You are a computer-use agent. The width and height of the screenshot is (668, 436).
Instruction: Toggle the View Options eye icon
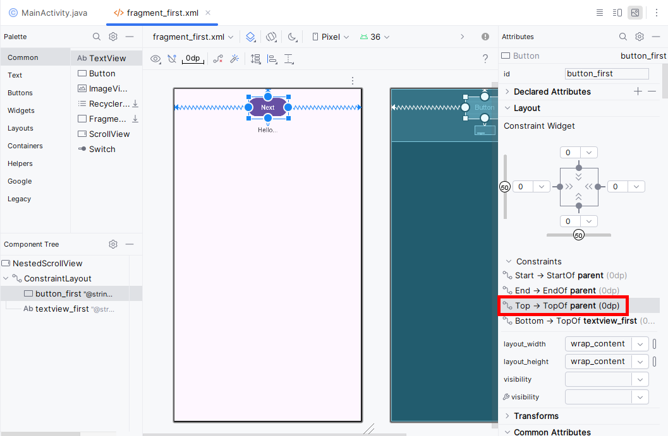[x=155, y=59]
